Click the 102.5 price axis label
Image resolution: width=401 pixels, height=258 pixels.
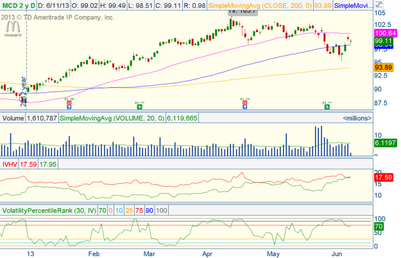382,24
